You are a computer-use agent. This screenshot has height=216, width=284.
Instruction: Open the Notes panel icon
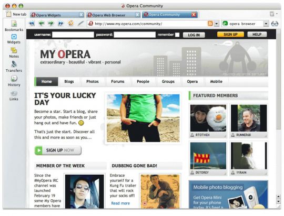click(14, 50)
